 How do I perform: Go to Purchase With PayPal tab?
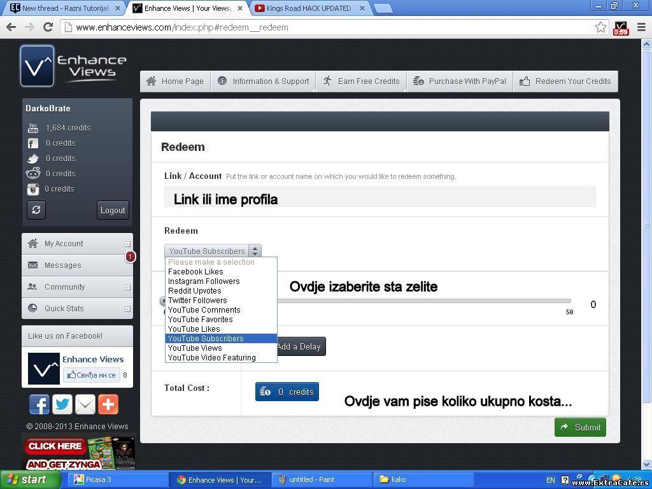coord(460,81)
